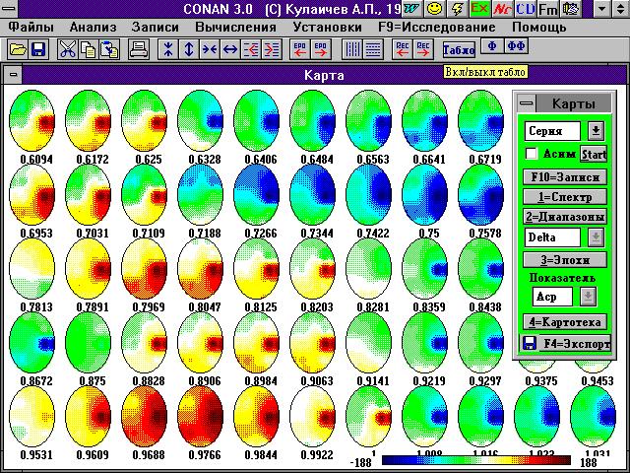Toggle the Табло display button
630x473 pixels.
(459, 48)
